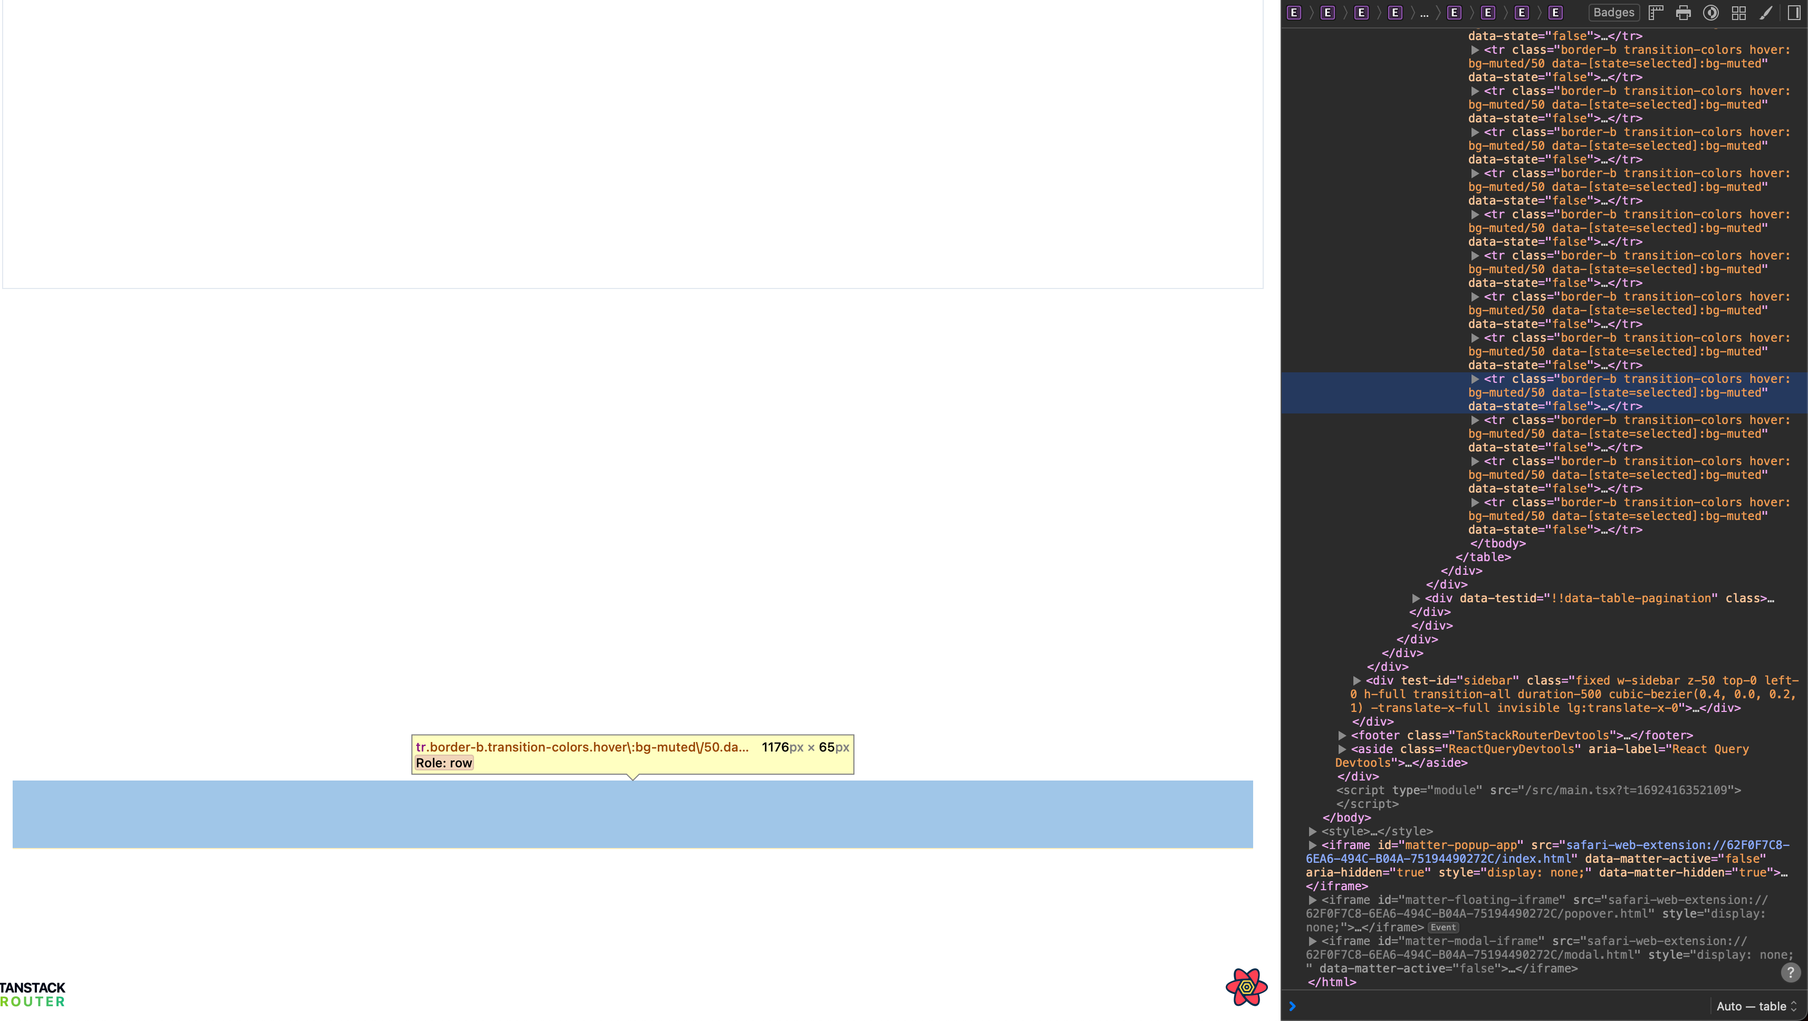
Task: Expand the ReactQueryDevtools aside node
Action: (x=1342, y=749)
